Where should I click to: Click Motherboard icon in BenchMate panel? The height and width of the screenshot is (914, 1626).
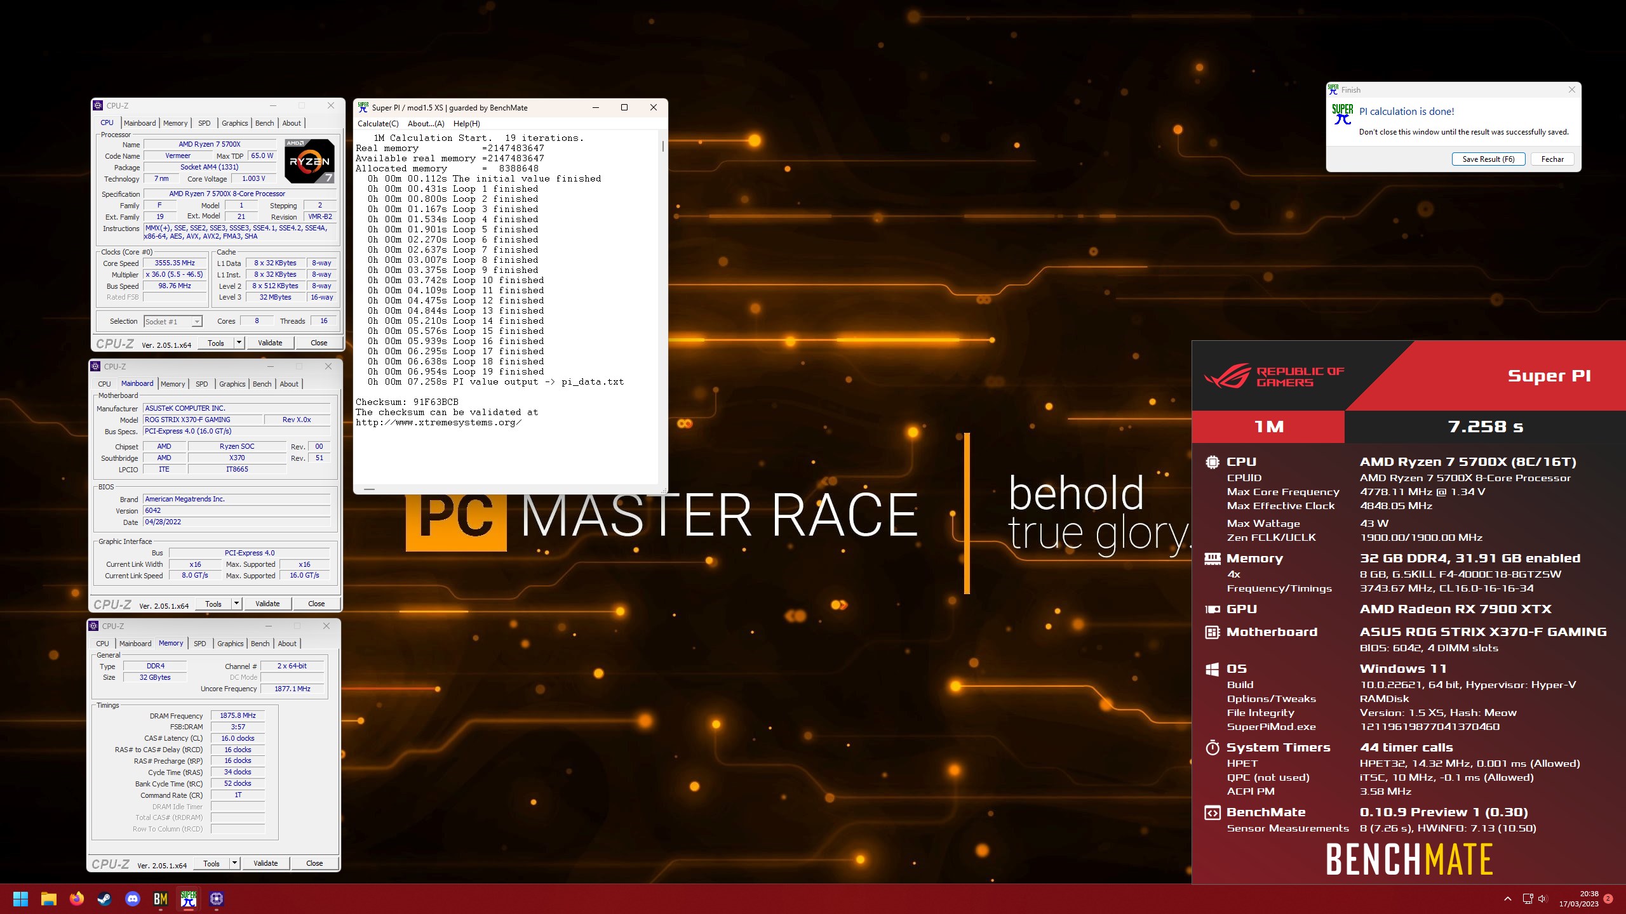click(x=1212, y=632)
